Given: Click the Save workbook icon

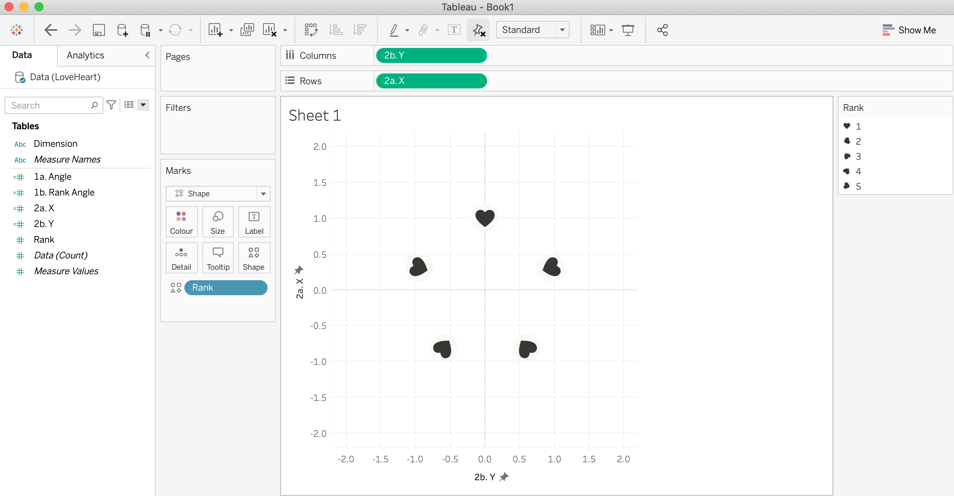Looking at the screenshot, I should (x=99, y=30).
